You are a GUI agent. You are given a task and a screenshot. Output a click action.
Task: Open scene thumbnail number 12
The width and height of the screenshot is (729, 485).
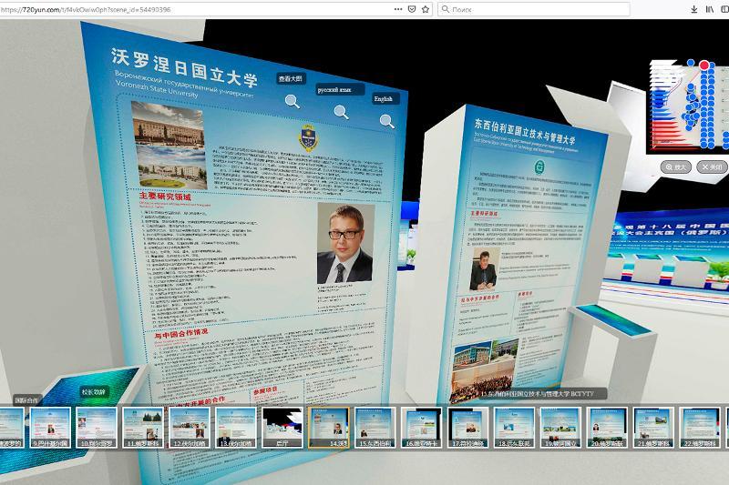(x=190, y=428)
